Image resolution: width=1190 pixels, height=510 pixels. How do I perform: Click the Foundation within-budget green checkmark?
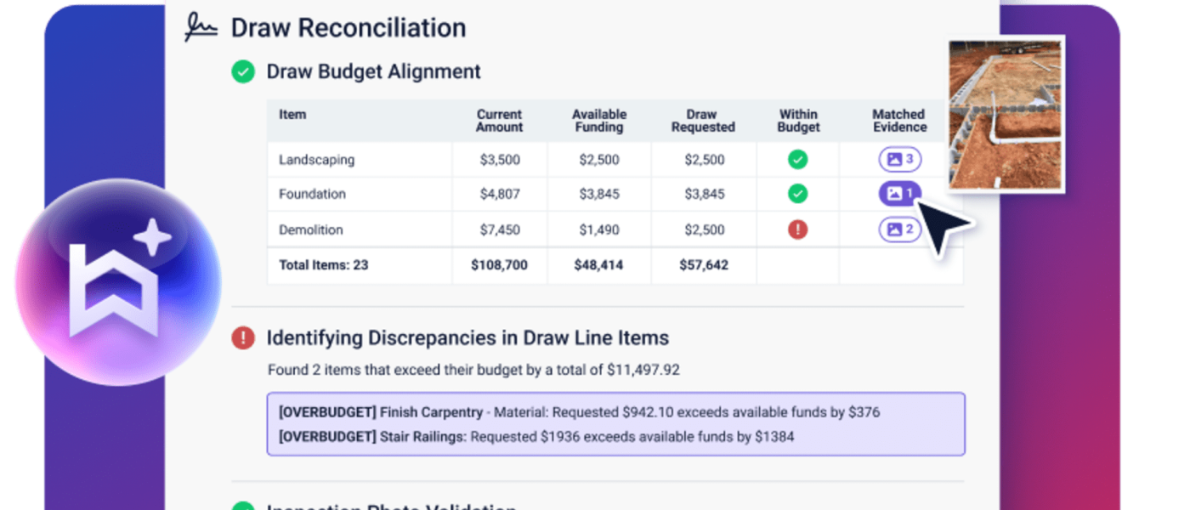(797, 194)
